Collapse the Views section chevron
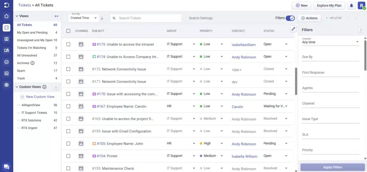Viewport: 367px width, 172px height. click(x=17, y=16)
